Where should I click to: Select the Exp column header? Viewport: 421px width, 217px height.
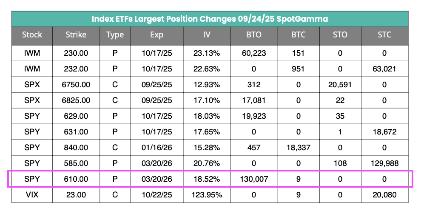click(x=156, y=35)
